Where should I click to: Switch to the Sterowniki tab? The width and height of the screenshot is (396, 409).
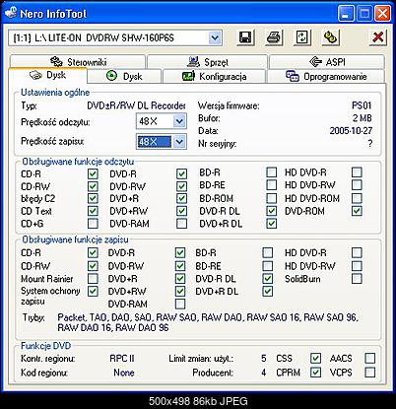[78, 62]
